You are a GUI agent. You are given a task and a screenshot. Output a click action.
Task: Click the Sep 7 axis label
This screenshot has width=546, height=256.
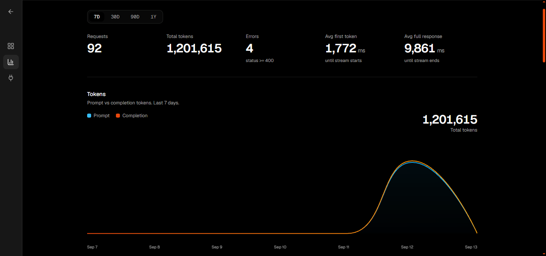[x=92, y=247]
